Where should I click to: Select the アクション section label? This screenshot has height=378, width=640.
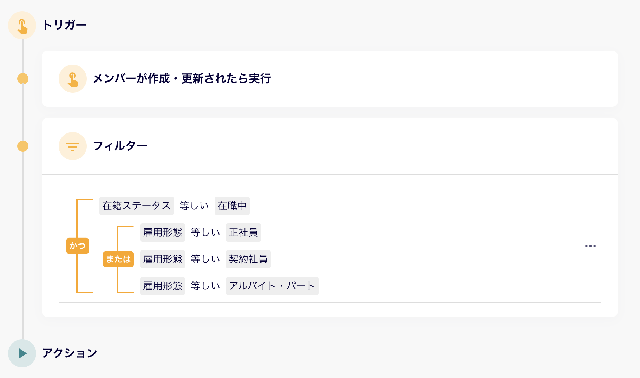(x=70, y=353)
